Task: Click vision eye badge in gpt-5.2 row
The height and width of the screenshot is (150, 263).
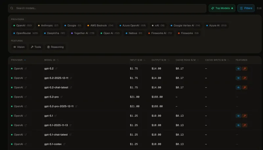Action: tap(238, 68)
